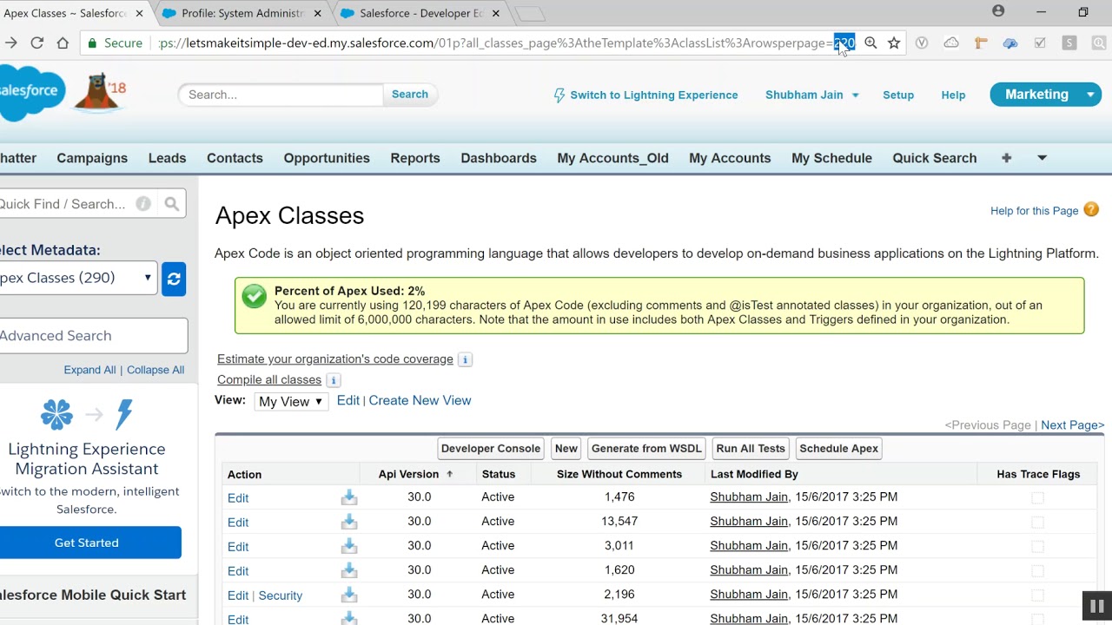Viewport: 1112px width, 625px height.
Task: Open the Leads tab
Action: [167, 158]
